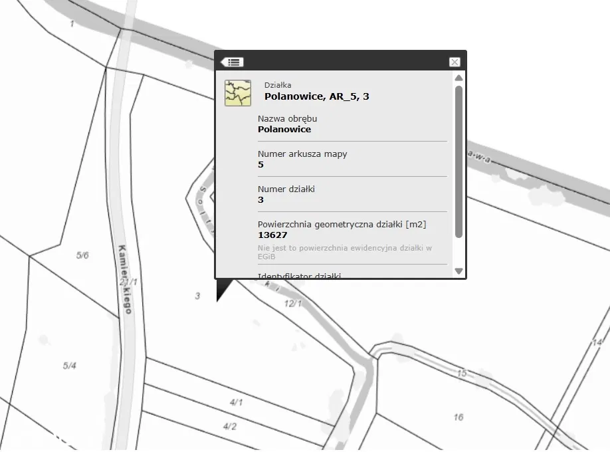Select parcel 16 on the map
Viewport: 610px width, 452px height.
pyautogui.click(x=458, y=417)
